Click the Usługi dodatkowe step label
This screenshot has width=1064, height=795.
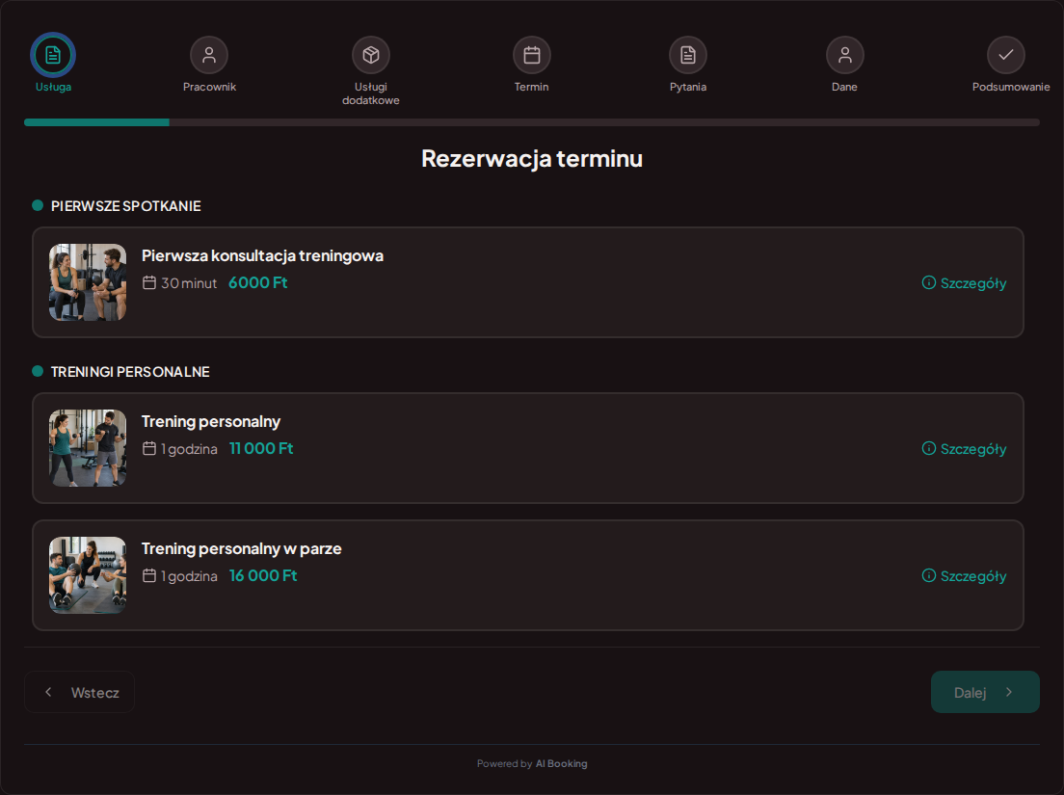370,93
